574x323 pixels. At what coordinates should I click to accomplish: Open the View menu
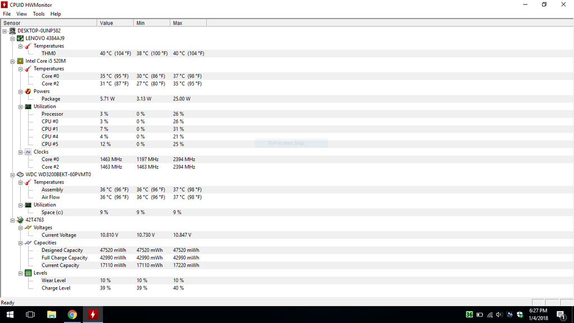pyautogui.click(x=22, y=14)
